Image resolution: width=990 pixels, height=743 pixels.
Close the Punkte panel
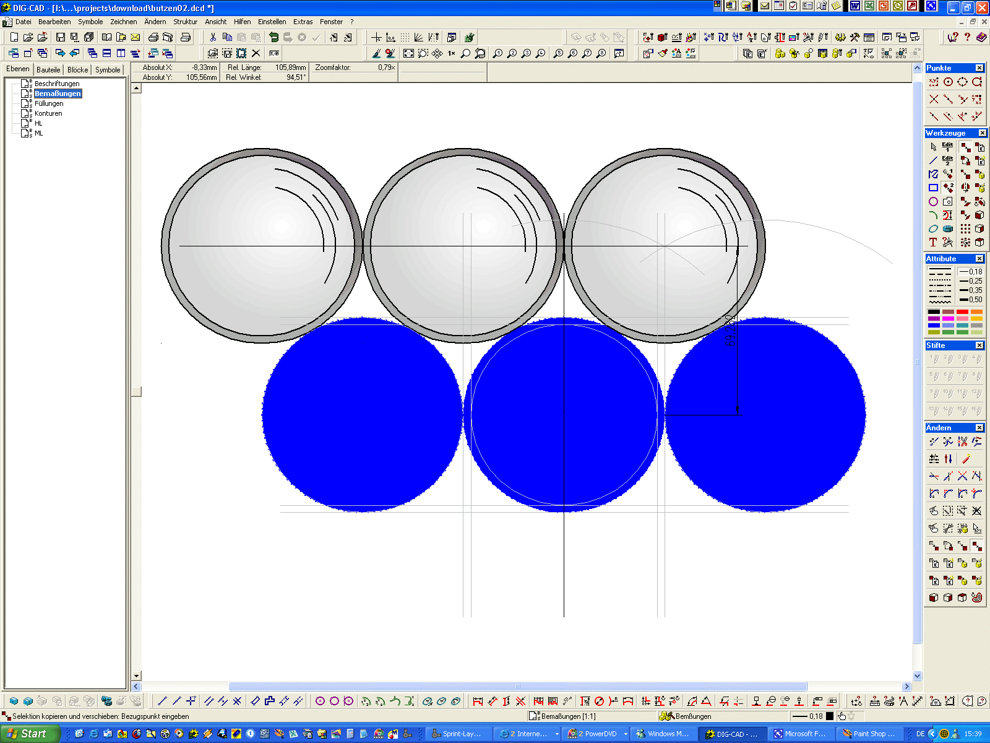(979, 68)
